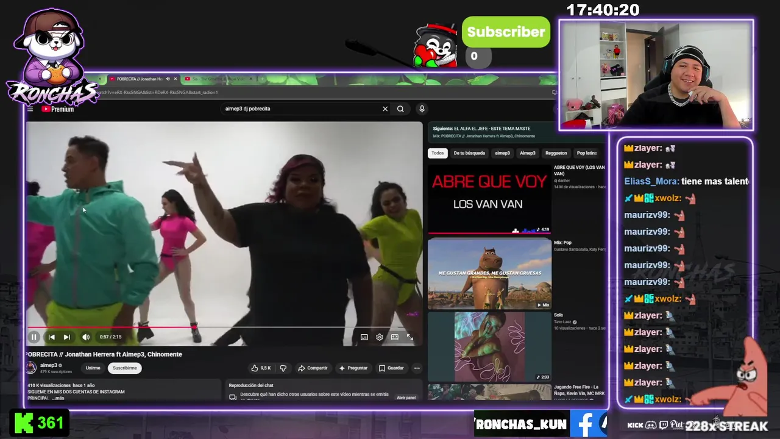Screen dimensions: 780x439
Task: Open the ABRE QUE VOY (LOS VAN VAN) title
Action: tap(579, 170)
